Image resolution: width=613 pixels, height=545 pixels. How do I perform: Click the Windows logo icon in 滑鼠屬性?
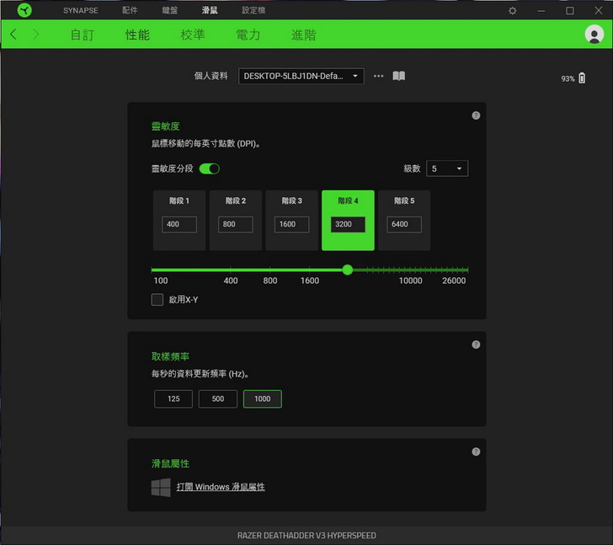161,487
